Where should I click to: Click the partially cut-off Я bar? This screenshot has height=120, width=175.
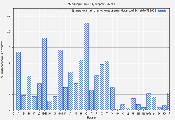[x=169, y=101]
